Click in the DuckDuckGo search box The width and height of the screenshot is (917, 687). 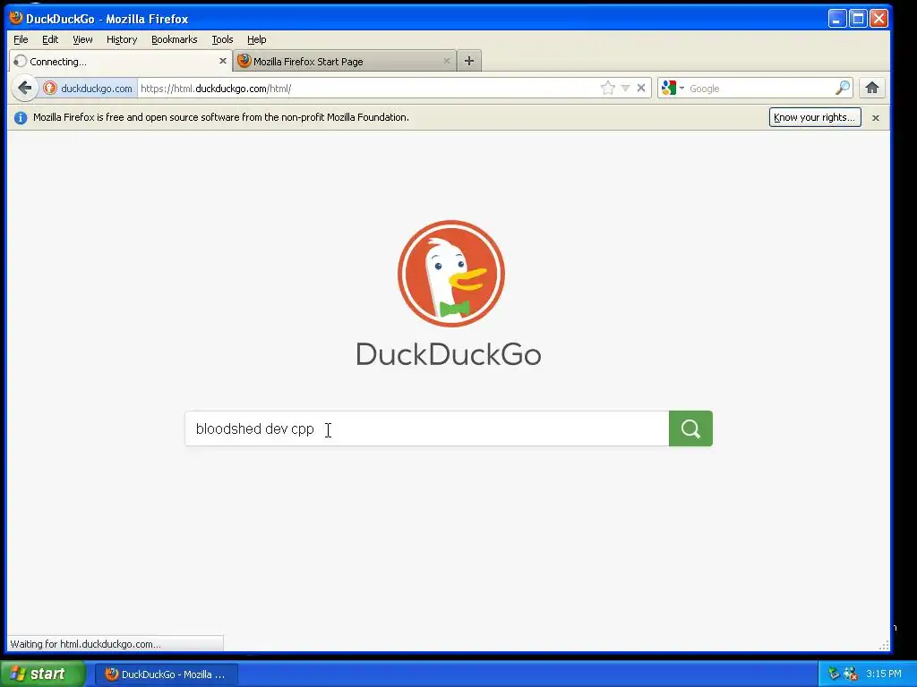[427, 428]
